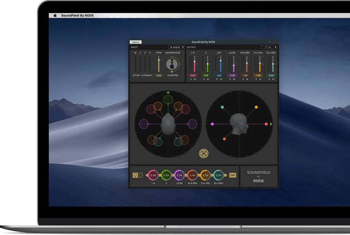This screenshot has height=235, width=350.
Task: Select the yellow-orange dot in the side view
Action: pos(256,107)
